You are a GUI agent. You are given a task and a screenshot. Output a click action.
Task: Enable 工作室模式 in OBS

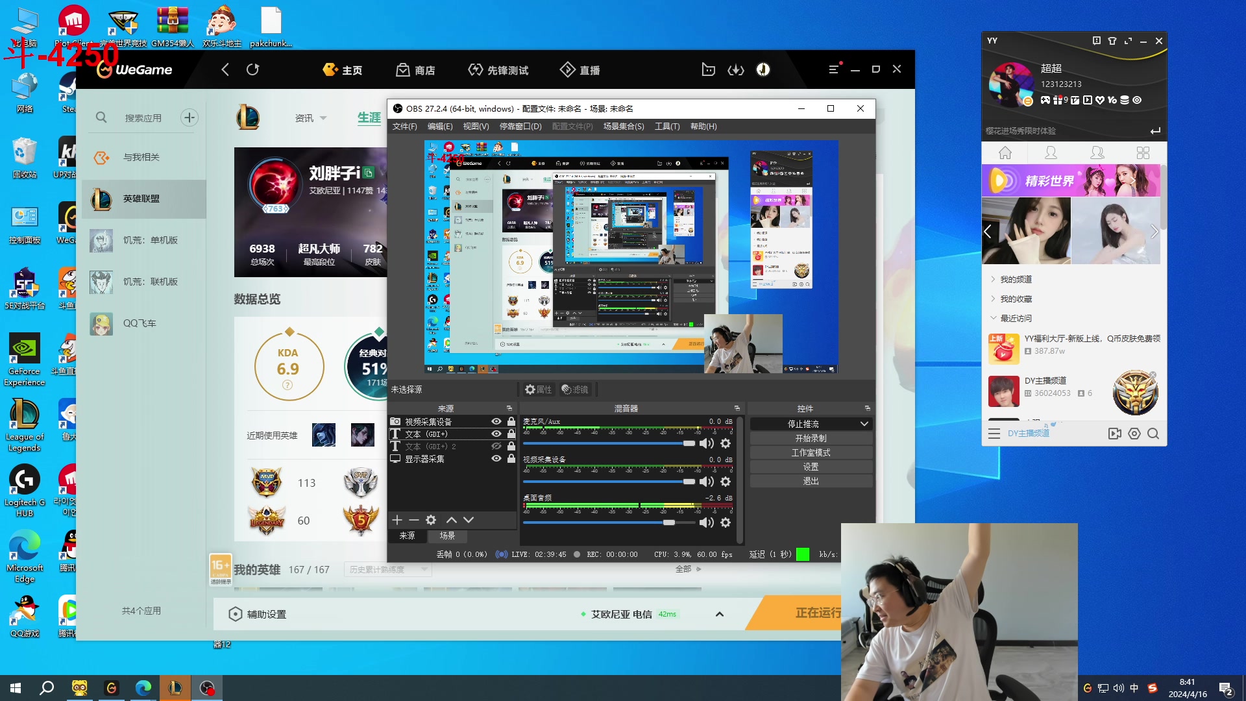[x=811, y=452]
